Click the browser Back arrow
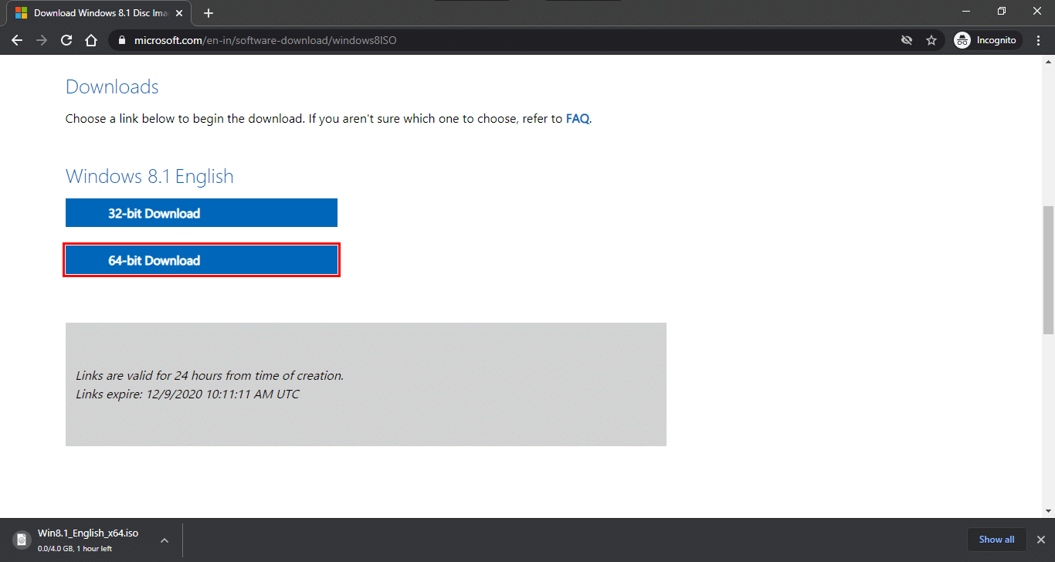This screenshot has width=1055, height=562. 17,40
